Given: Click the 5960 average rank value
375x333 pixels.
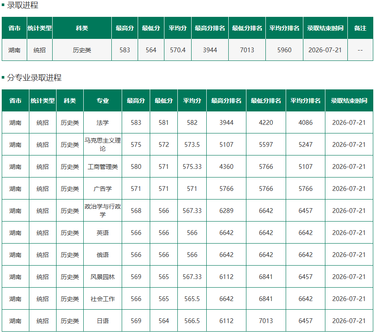Looking at the screenshot, I should point(284,50).
